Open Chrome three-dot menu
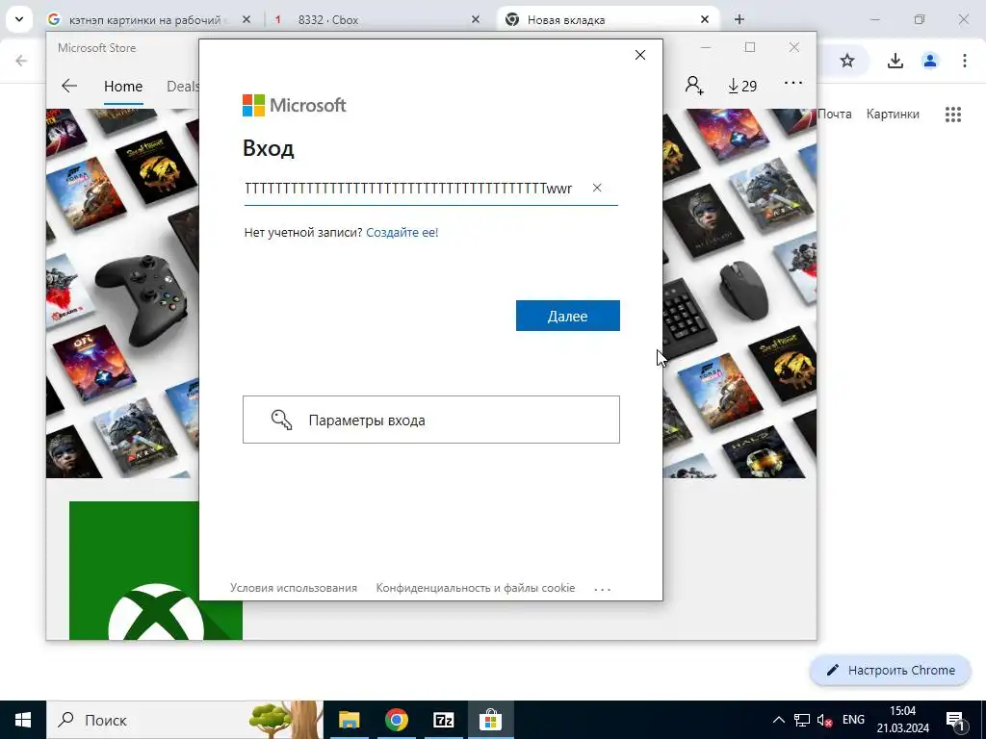The image size is (986, 739). pos(965,61)
